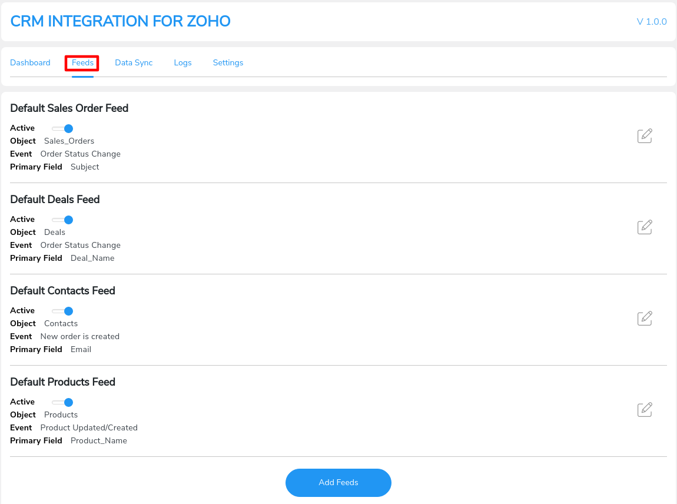Edit the Default Sales Order Feed

(x=645, y=135)
